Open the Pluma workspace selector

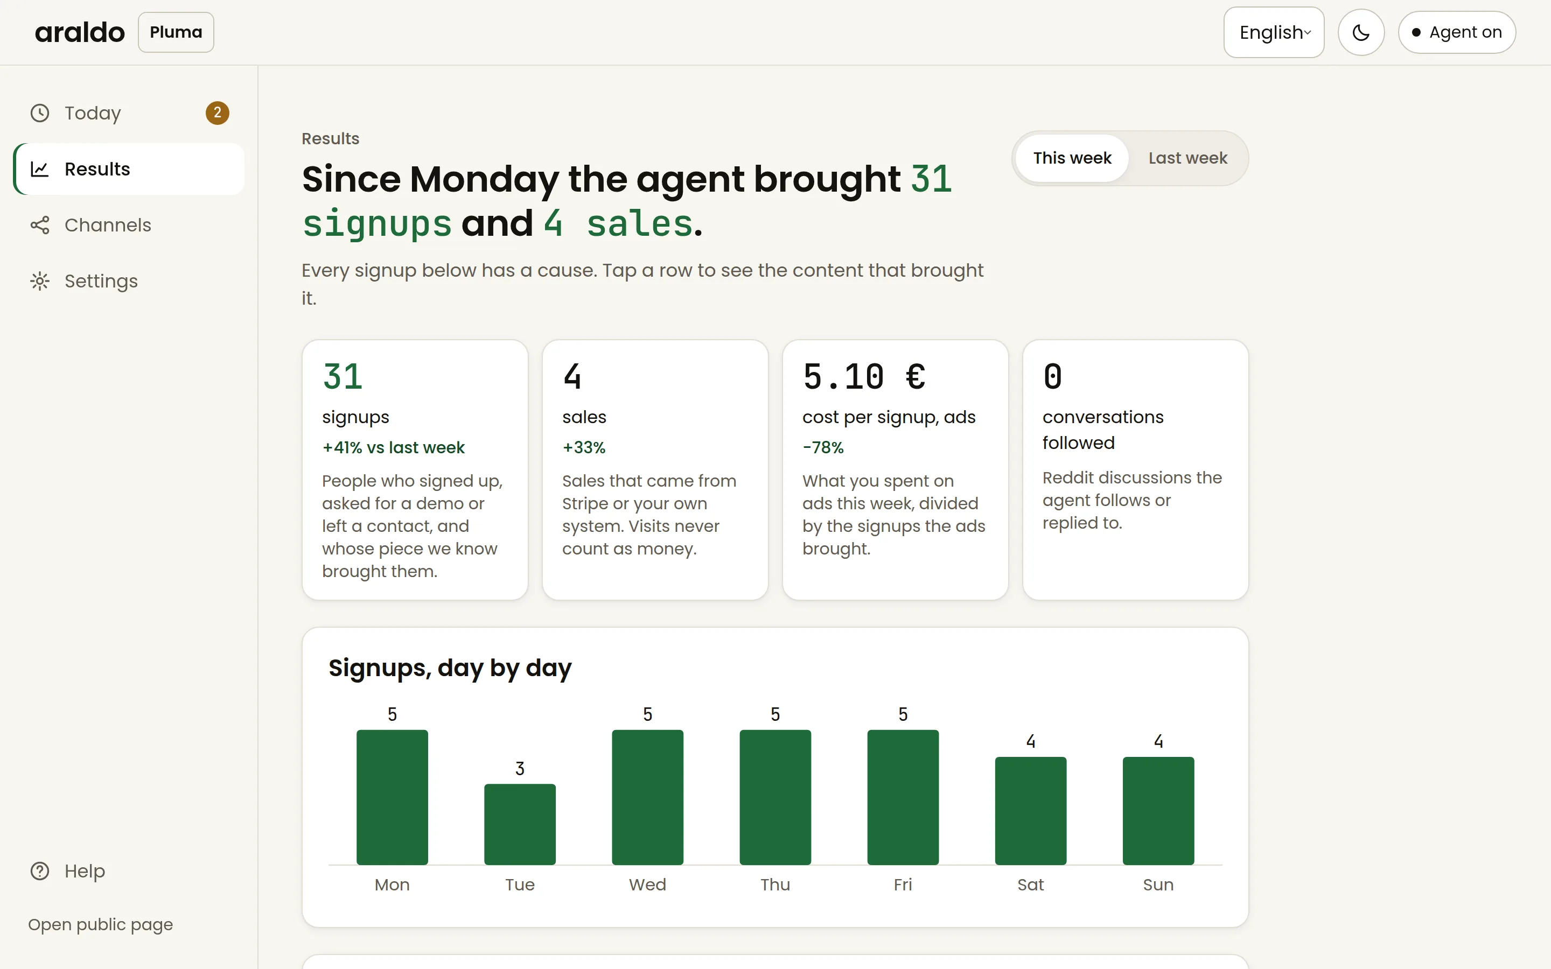point(176,32)
